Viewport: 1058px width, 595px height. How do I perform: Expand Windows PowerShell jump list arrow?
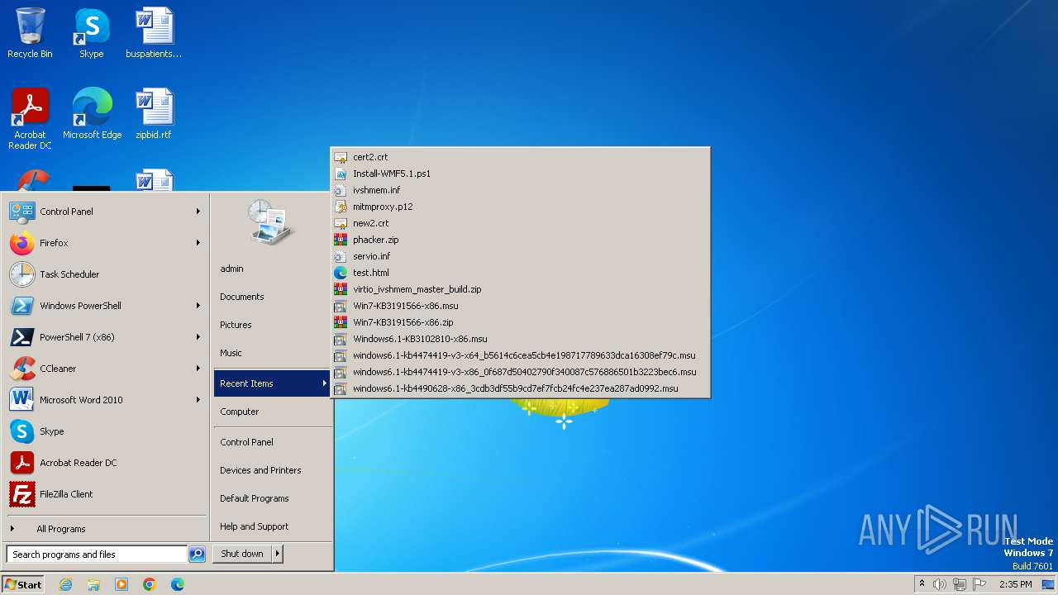click(x=198, y=306)
